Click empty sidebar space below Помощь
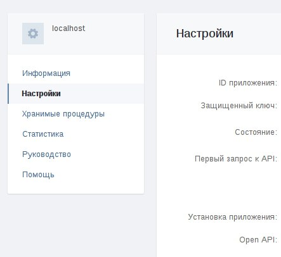Image resolution: width=281 pixels, height=257 pixels. [x=76, y=187]
